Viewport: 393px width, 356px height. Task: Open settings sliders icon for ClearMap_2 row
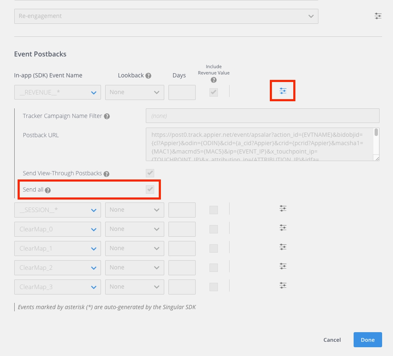click(283, 266)
